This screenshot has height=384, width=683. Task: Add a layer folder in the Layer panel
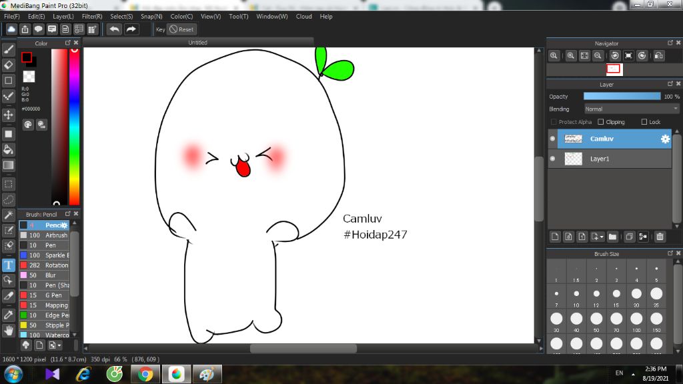(612, 237)
